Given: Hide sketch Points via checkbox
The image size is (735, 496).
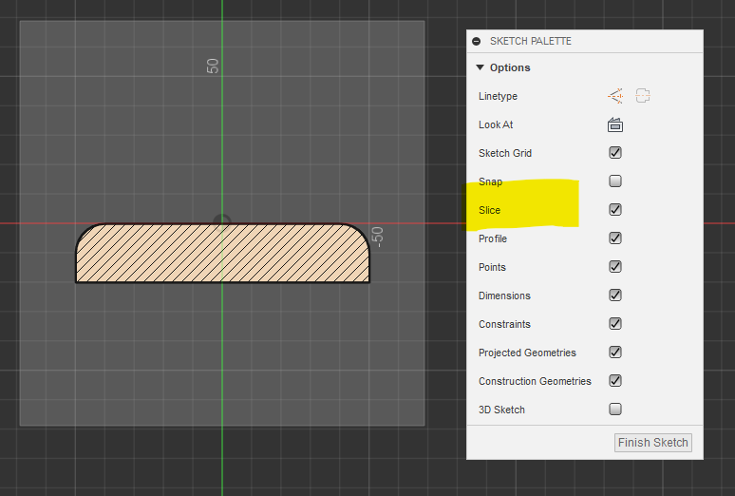Looking at the screenshot, I should [x=615, y=267].
